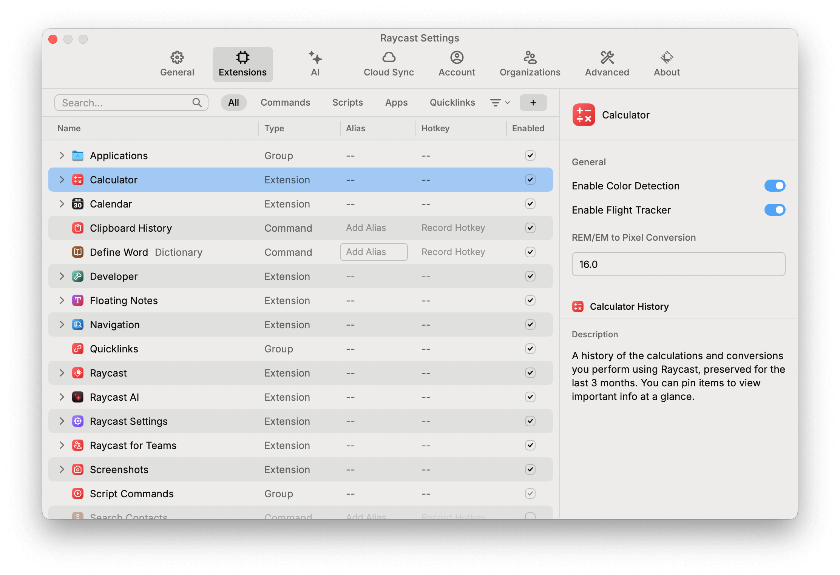This screenshot has height=575, width=840.
Task: Click the Raycast for Teams icon
Action: click(78, 445)
